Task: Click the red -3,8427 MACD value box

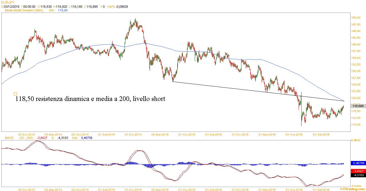Action: (358, 170)
